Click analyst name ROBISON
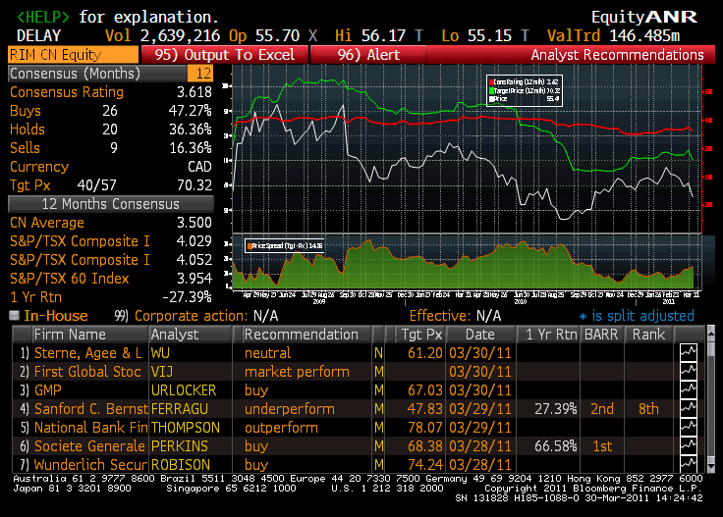This screenshot has height=517, width=723. pyautogui.click(x=181, y=465)
